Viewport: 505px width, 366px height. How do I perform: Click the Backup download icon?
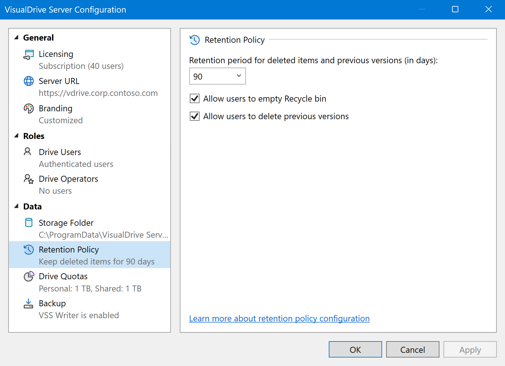point(28,303)
